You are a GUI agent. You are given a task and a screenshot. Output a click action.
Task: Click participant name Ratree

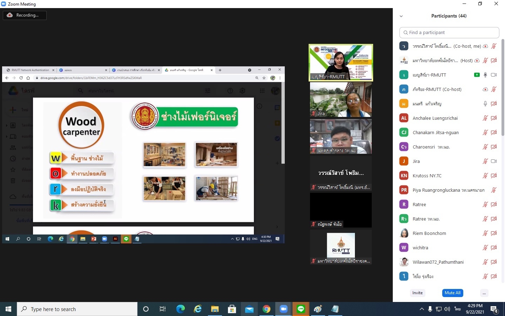[x=419, y=204]
